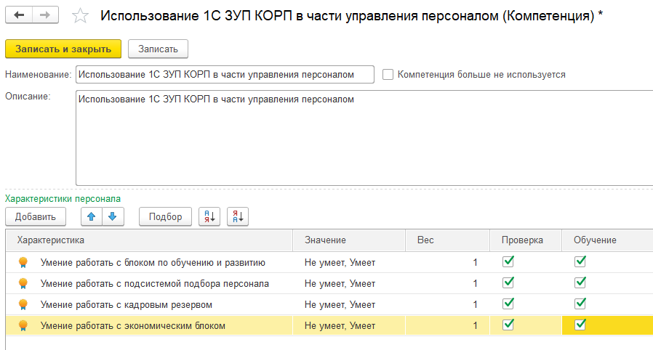Open 'Подбор' selection button
This screenshot has width=653, height=350.
click(165, 216)
